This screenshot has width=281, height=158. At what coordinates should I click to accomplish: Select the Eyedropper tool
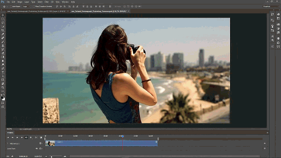(3, 34)
